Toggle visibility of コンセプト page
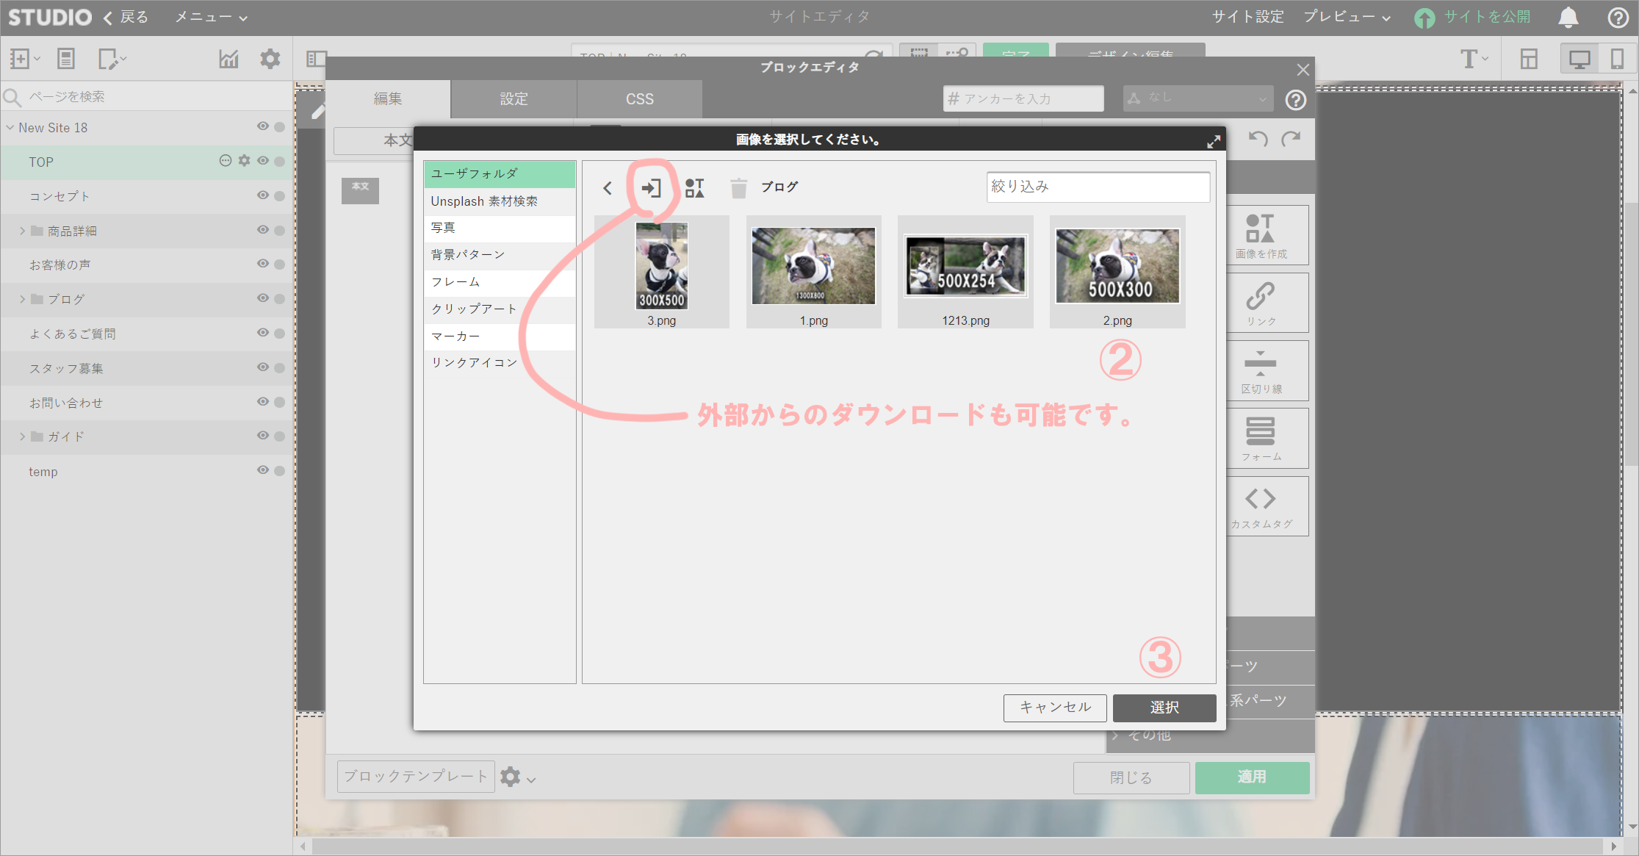Screen dimensions: 1639x856 (262, 195)
